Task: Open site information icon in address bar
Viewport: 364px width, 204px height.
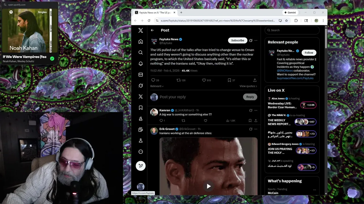Action: [x=157, y=20]
